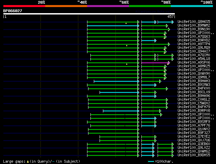Select the UniRef100_A8MR25 subject name
The height and width of the screenshot is (164, 216).
[x=194, y=66]
